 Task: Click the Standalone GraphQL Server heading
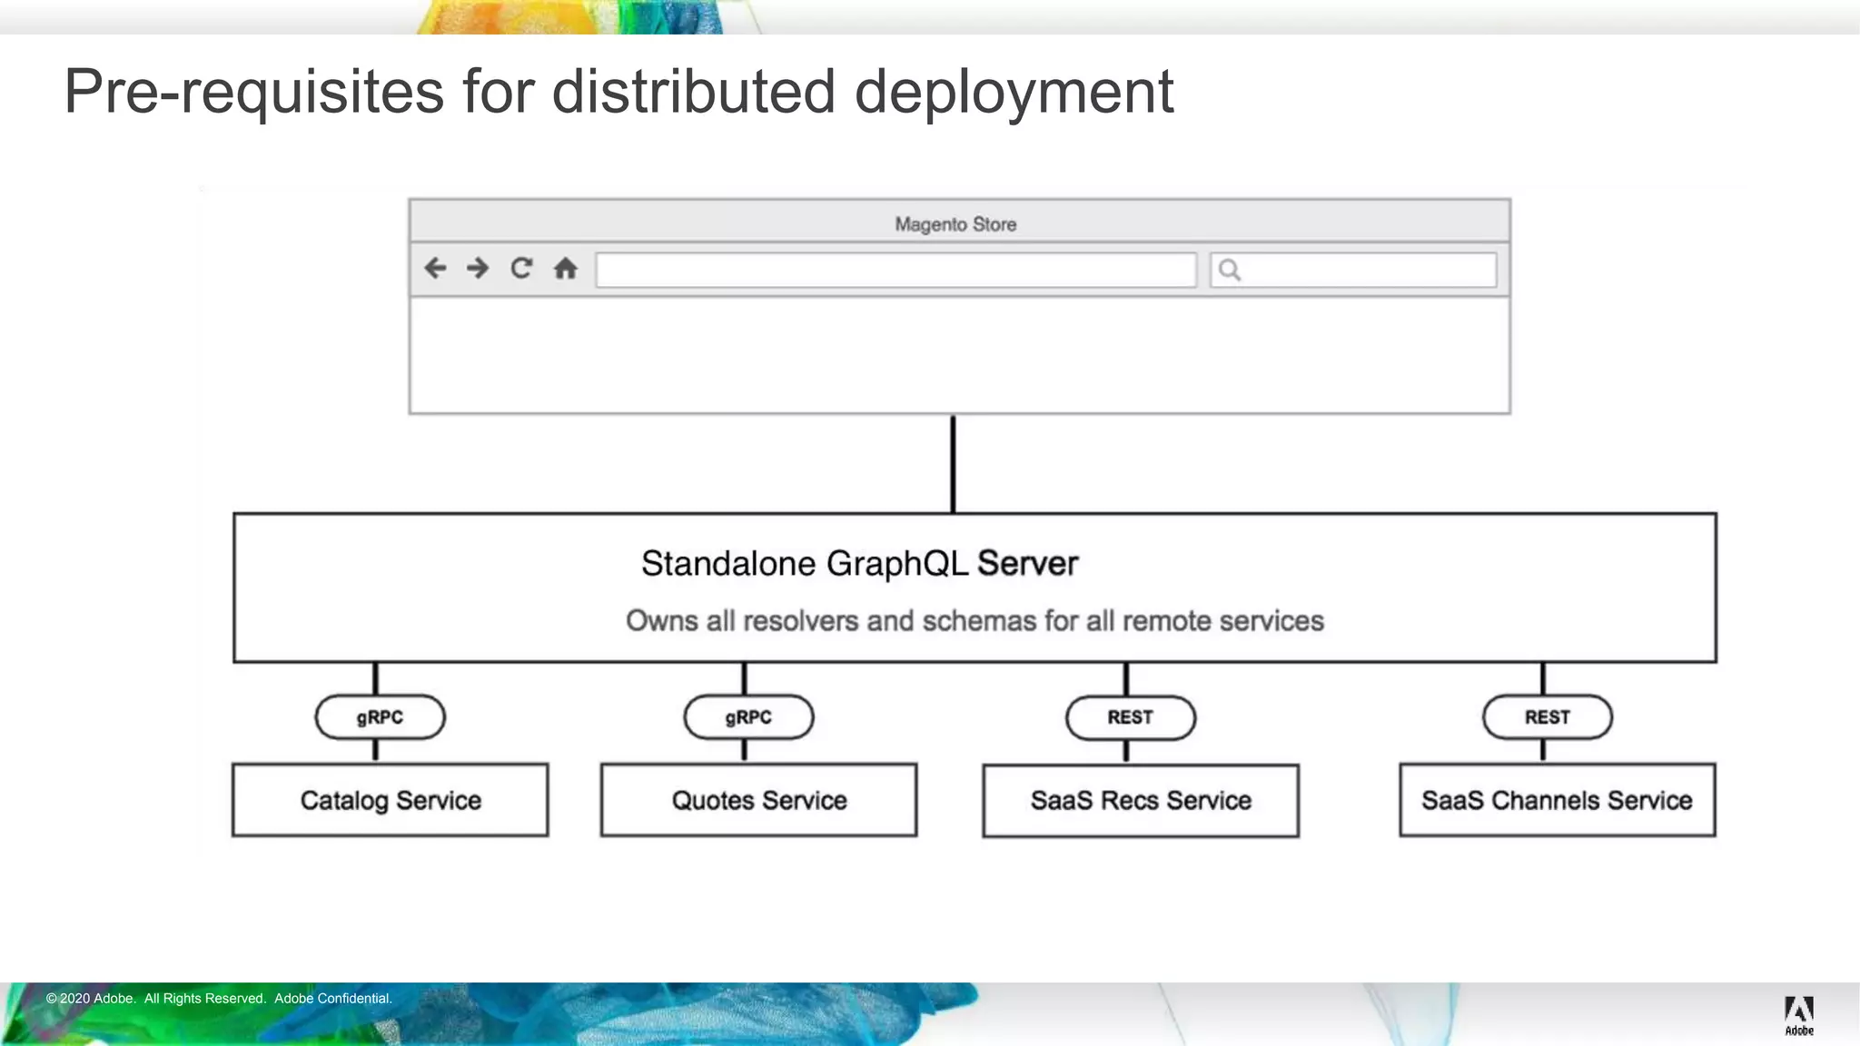pyautogui.click(x=859, y=564)
